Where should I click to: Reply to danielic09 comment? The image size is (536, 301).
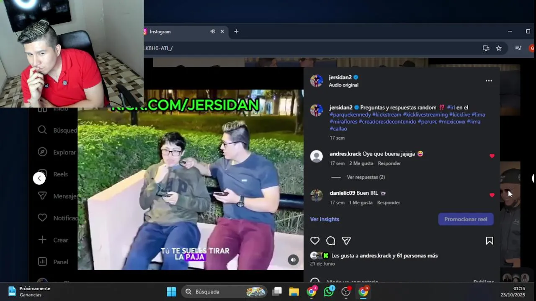tap(389, 203)
